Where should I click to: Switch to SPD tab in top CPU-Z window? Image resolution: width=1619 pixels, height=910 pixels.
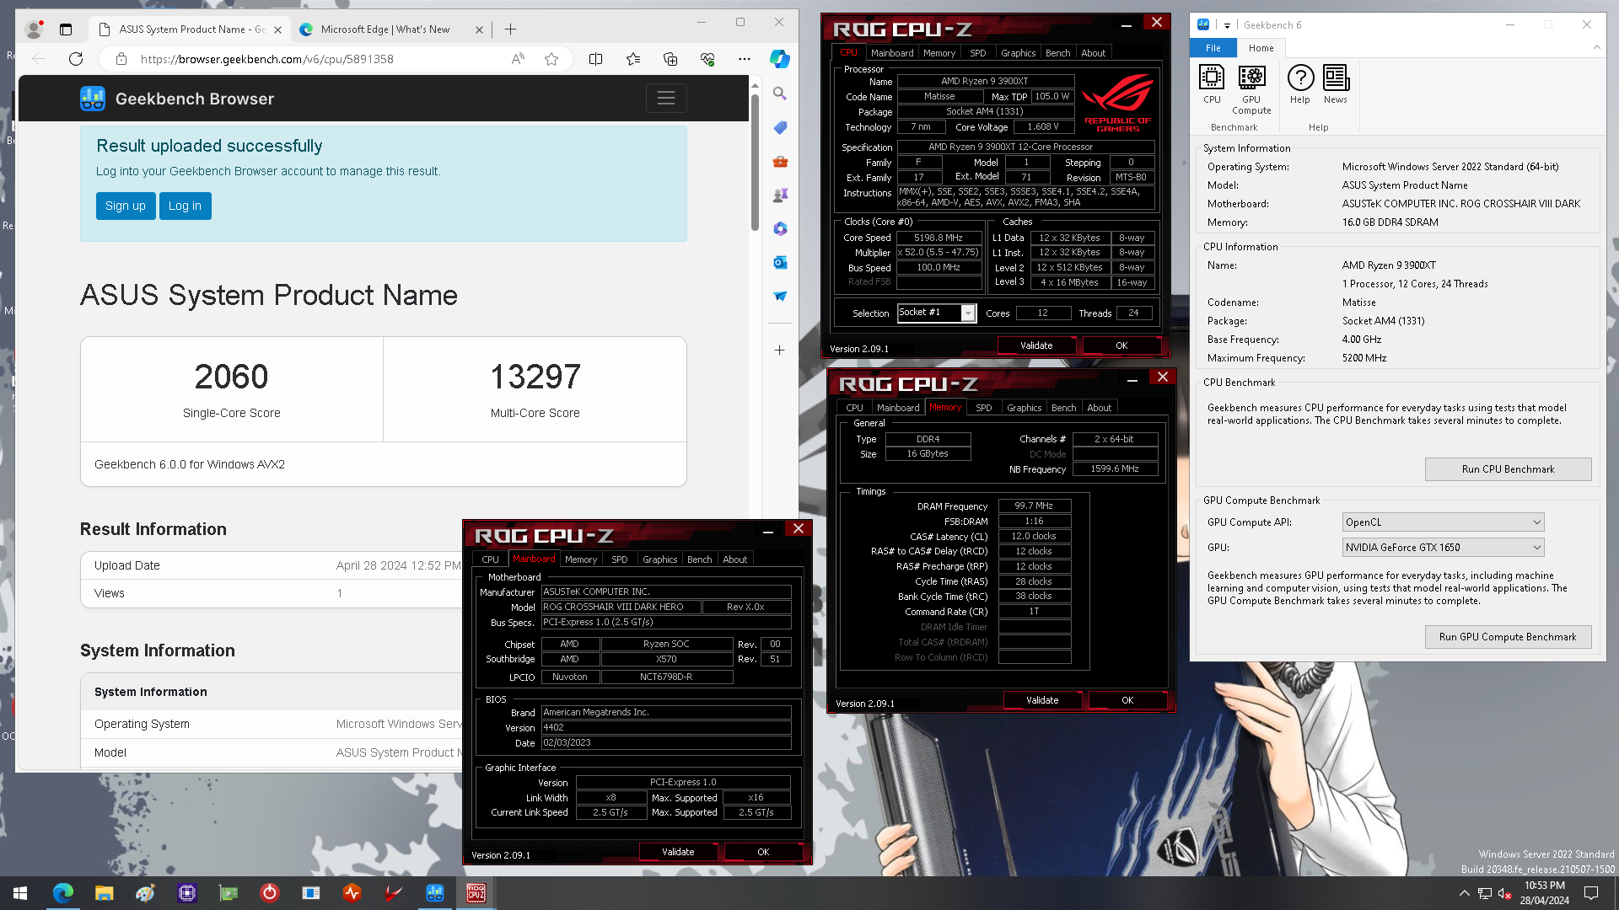pyautogui.click(x=978, y=53)
